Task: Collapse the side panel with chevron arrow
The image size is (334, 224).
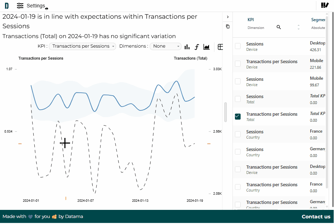Action: pos(228,17)
